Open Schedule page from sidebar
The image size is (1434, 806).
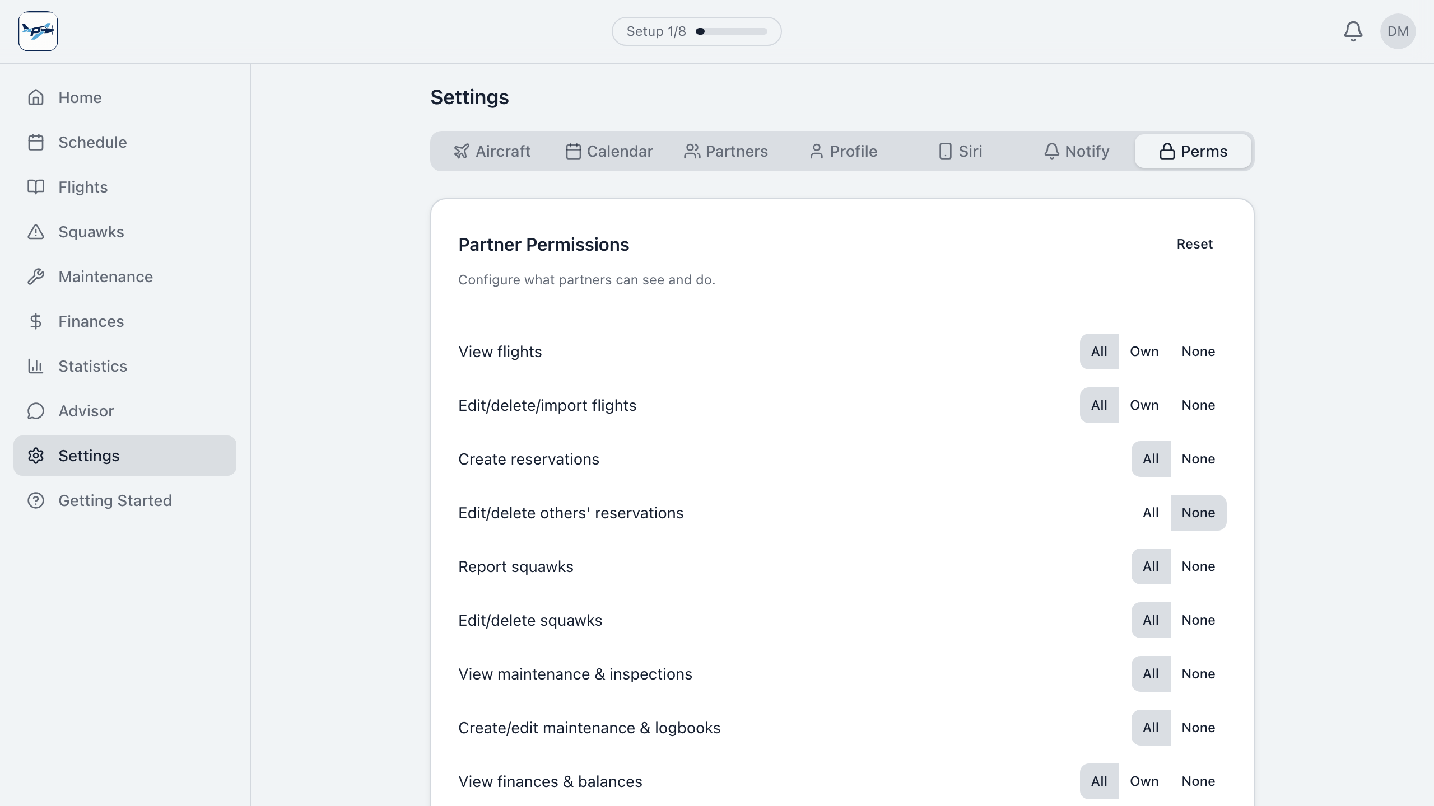click(x=125, y=142)
